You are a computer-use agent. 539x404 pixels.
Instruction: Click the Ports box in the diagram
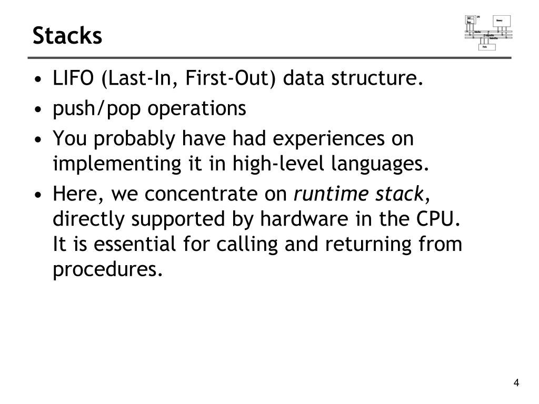coord(487,47)
